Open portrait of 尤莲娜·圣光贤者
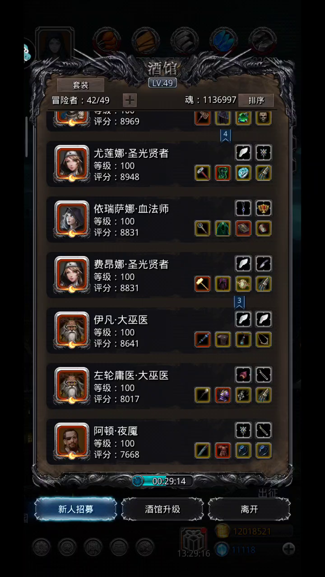325x577 pixels. [x=72, y=163]
